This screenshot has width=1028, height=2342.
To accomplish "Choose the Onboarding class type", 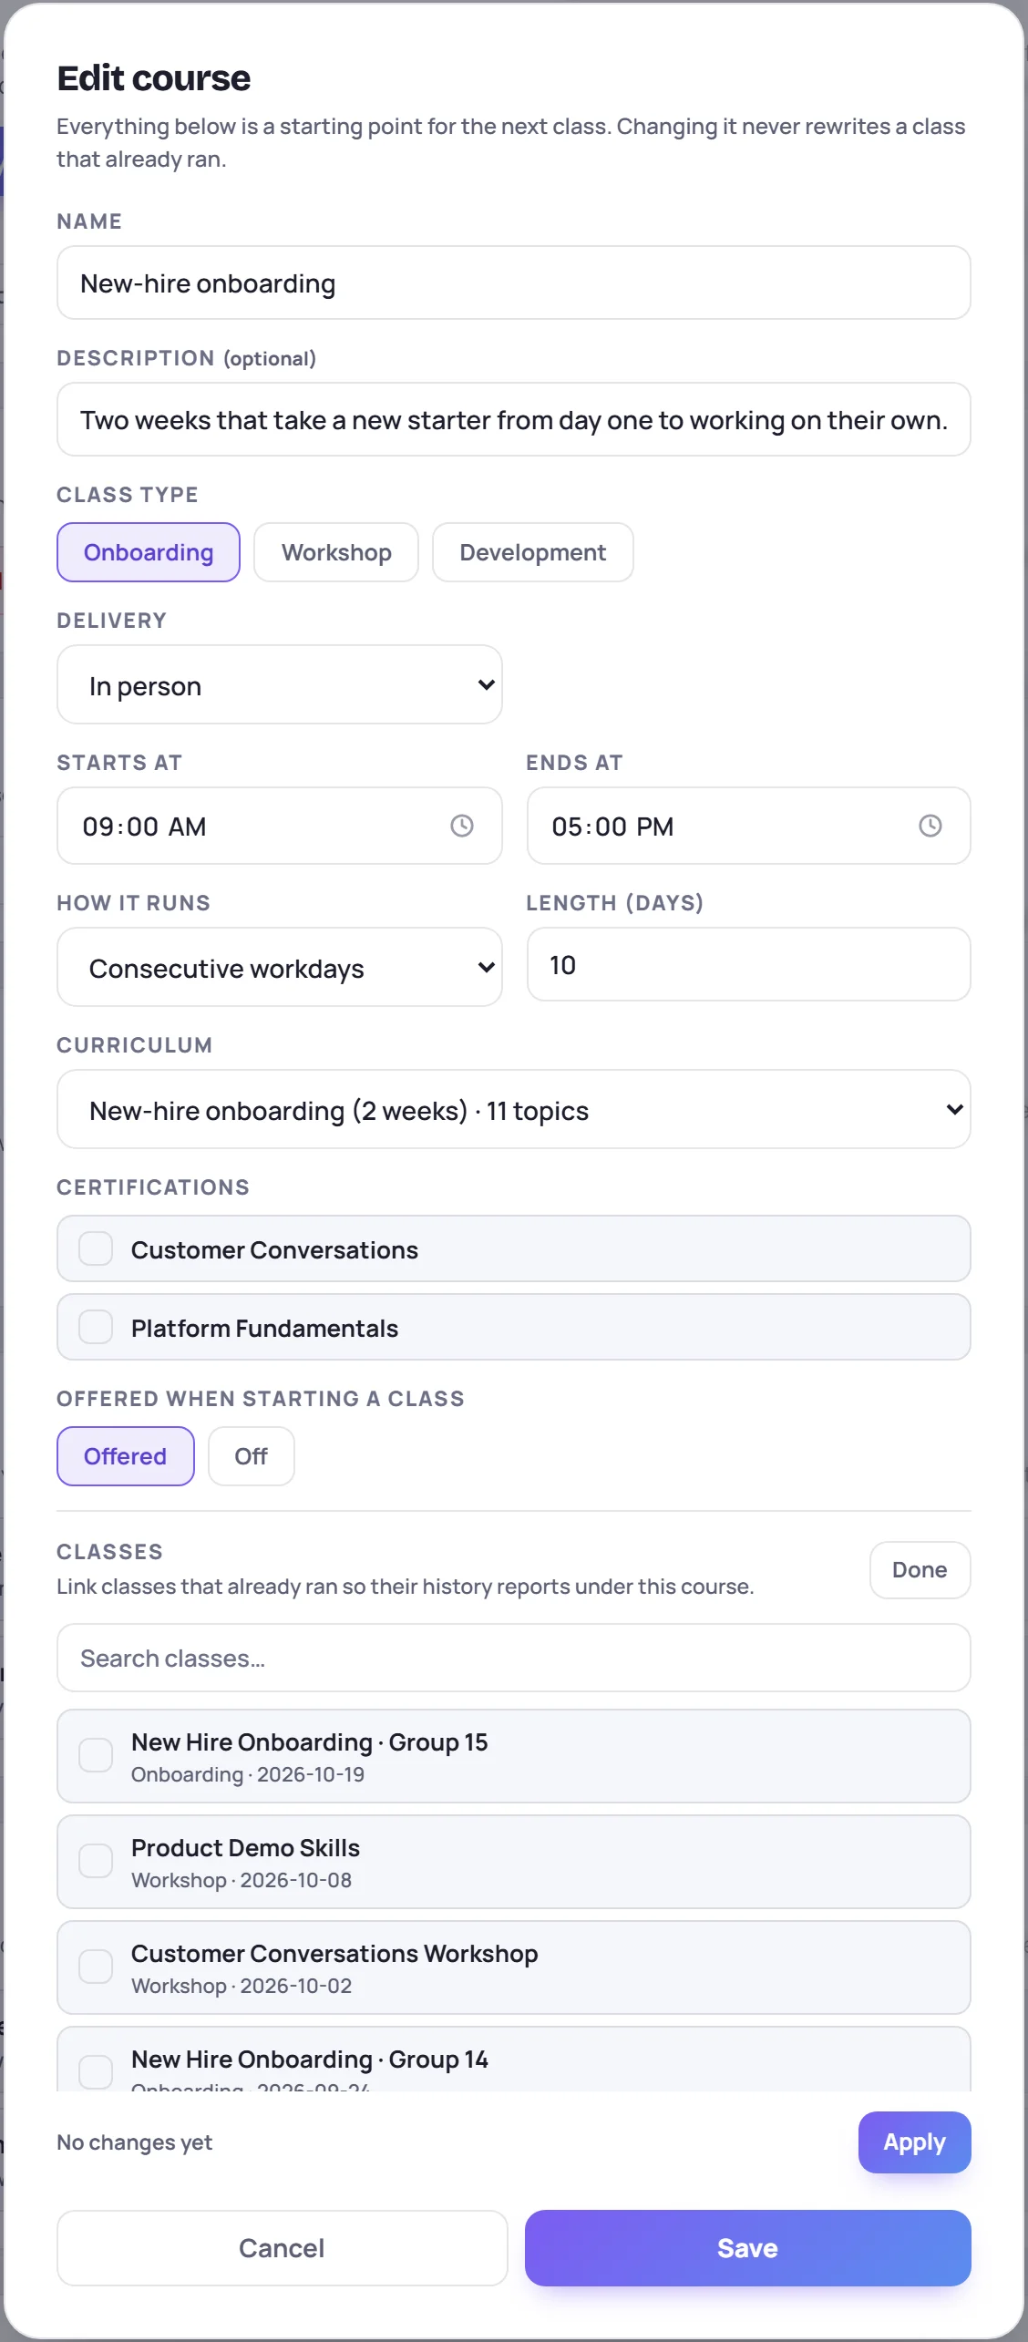I will point(149,552).
